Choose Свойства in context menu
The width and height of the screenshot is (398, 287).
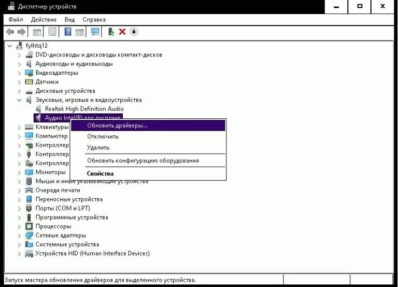(x=148, y=174)
